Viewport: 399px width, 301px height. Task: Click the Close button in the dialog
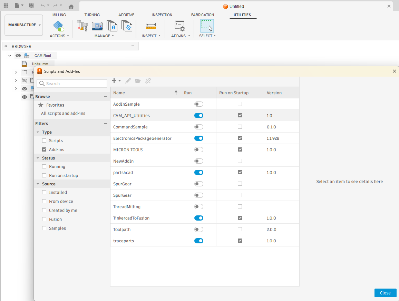(385, 293)
